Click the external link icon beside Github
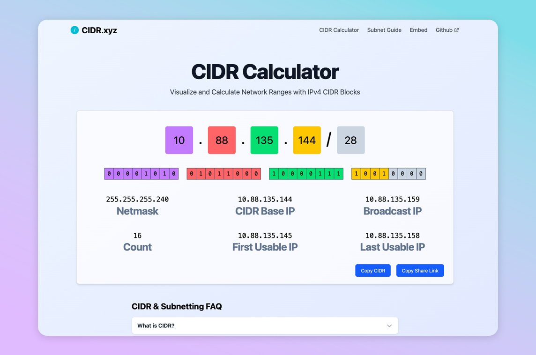 [457, 30]
